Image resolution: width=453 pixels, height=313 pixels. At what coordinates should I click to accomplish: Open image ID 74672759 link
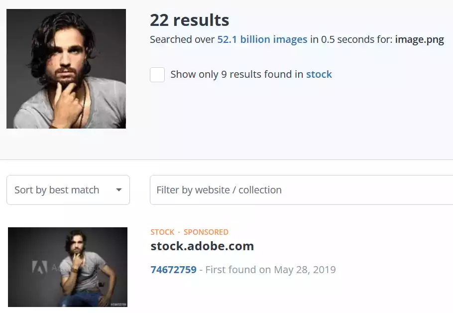coord(173,270)
